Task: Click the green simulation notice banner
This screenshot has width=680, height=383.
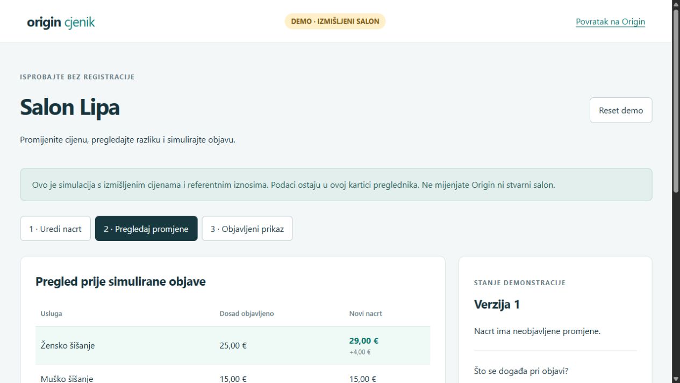Action: pos(336,185)
